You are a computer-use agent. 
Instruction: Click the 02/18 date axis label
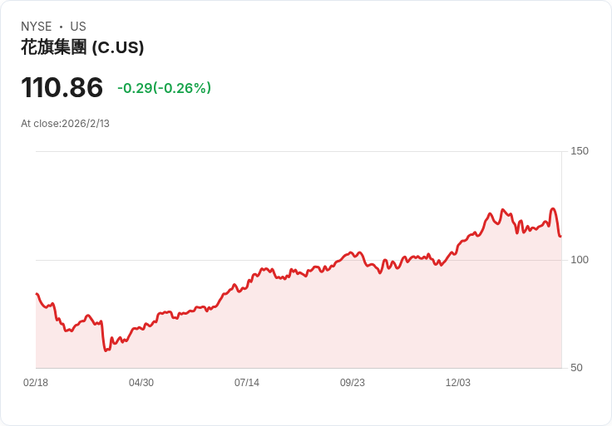pyautogui.click(x=36, y=383)
